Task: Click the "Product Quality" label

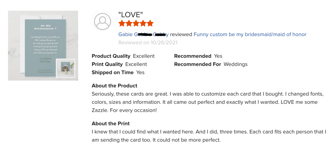Action: [x=111, y=56]
